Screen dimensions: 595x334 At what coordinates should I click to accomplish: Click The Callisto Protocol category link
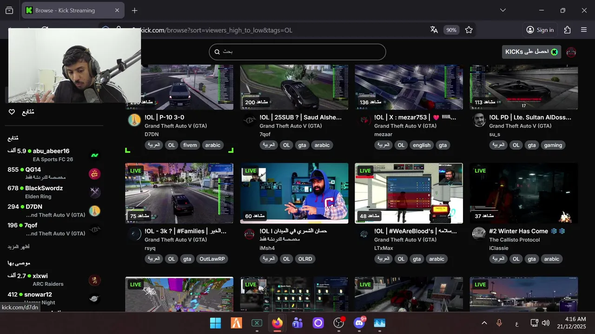515,240
